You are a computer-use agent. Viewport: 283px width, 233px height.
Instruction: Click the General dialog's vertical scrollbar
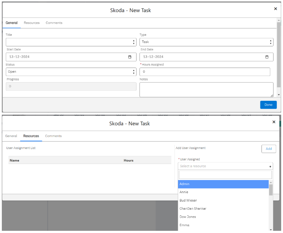(279, 54)
